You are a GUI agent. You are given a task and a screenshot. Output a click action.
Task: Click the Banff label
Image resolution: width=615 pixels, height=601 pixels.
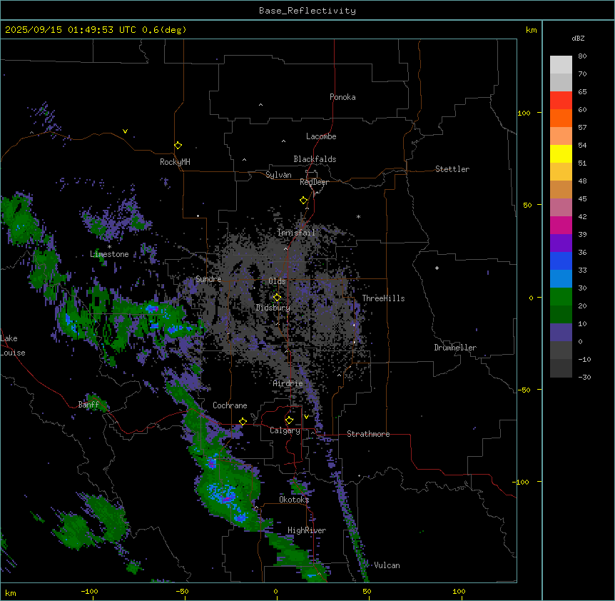tap(88, 405)
